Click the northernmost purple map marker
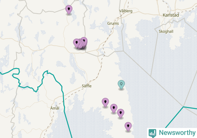Screen dimensions: 197x138 click(x=69, y=10)
